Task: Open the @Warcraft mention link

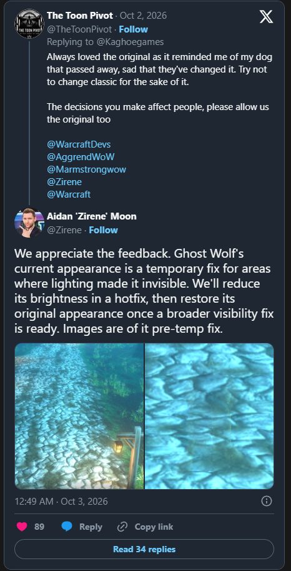Action: 69,194
